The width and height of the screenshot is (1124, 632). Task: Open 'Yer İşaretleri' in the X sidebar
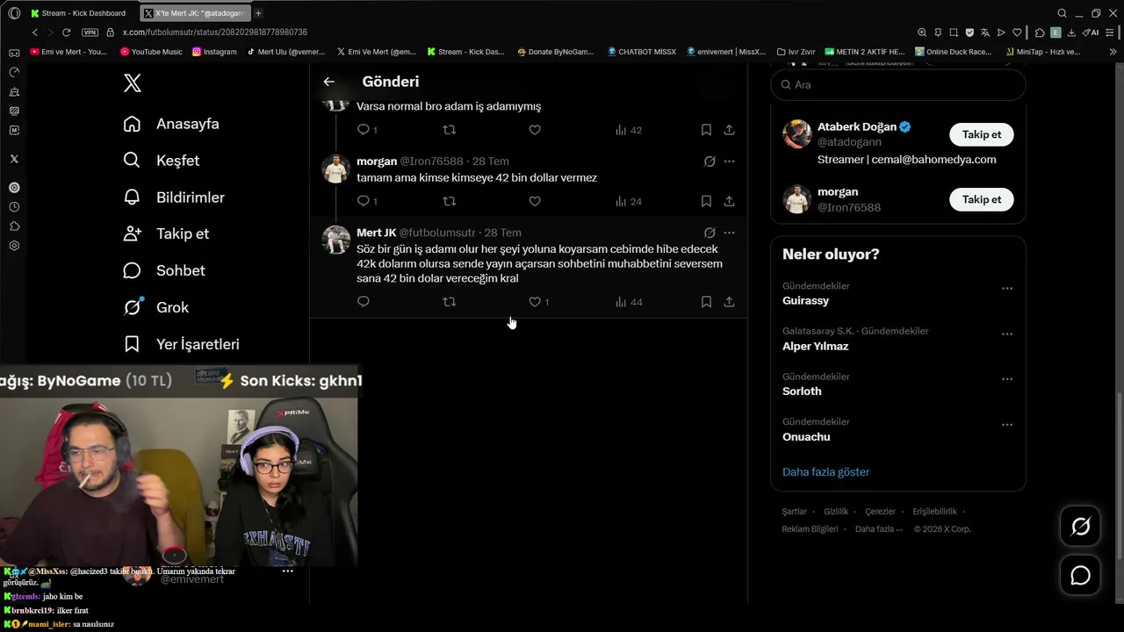tap(181, 344)
